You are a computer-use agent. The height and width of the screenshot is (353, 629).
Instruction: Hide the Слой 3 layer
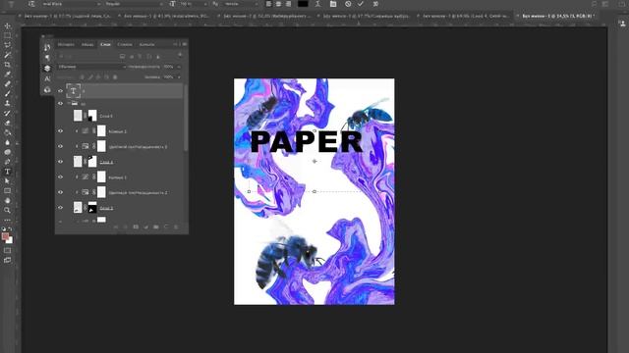(x=61, y=207)
